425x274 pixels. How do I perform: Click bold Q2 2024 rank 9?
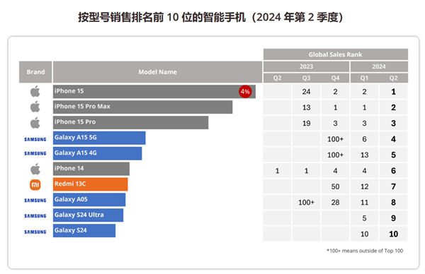394,218
